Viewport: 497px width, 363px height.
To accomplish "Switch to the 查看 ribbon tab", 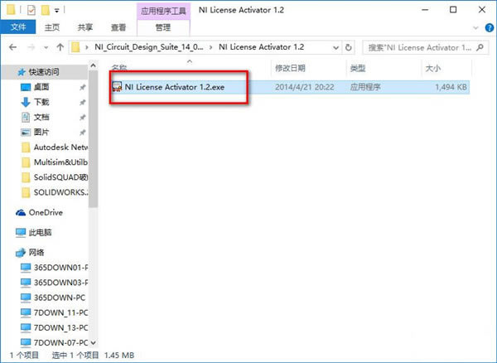I will tap(118, 27).
